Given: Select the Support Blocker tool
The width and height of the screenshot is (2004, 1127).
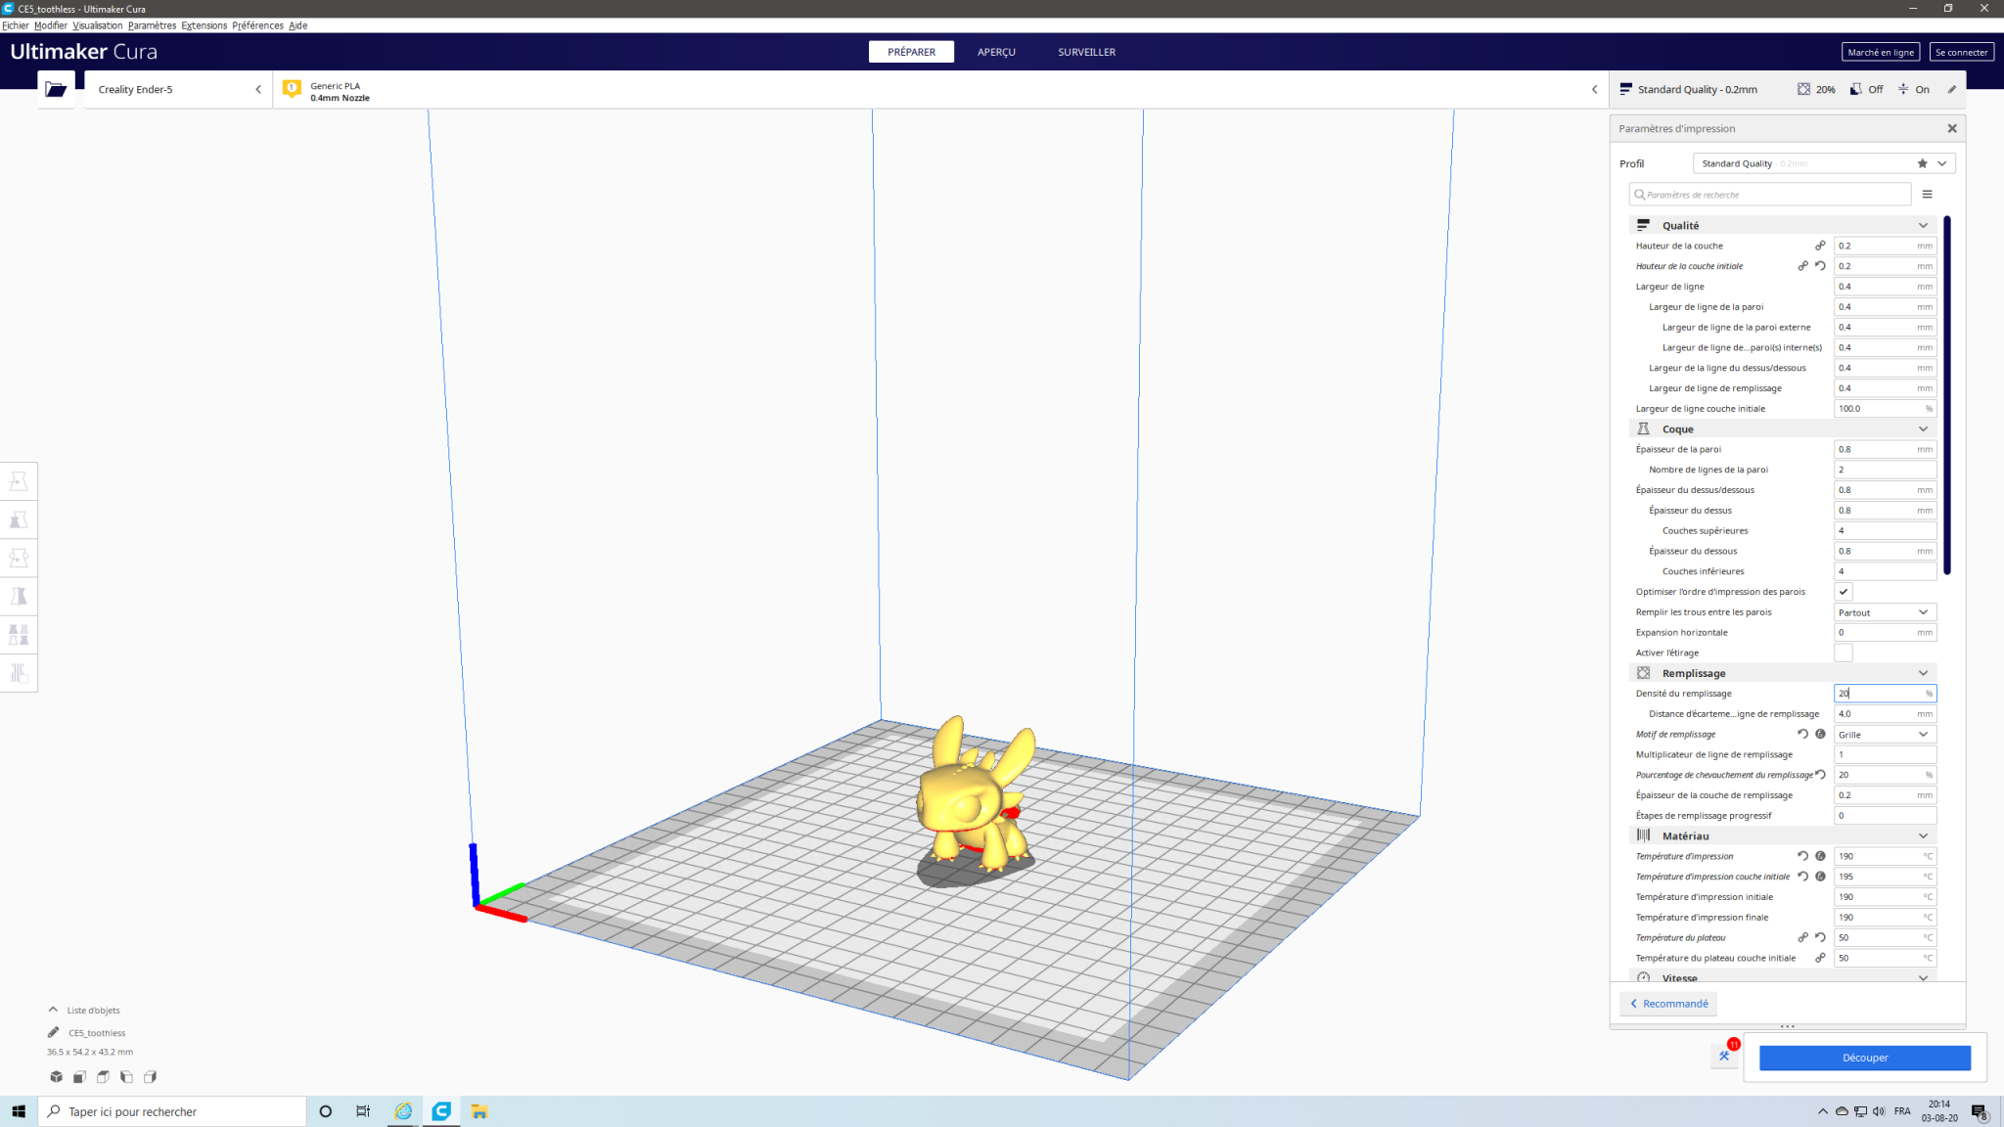Looking at the screenshot, I should pos(19,672).
